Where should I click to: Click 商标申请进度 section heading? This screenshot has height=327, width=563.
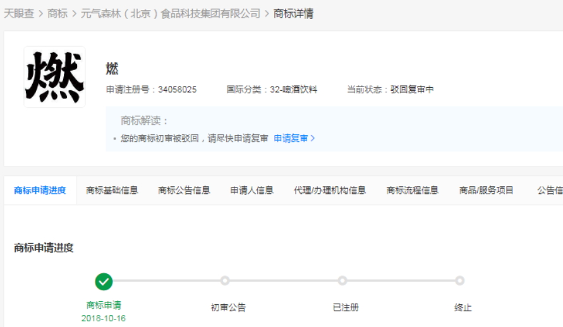click(x=44, y=247)
